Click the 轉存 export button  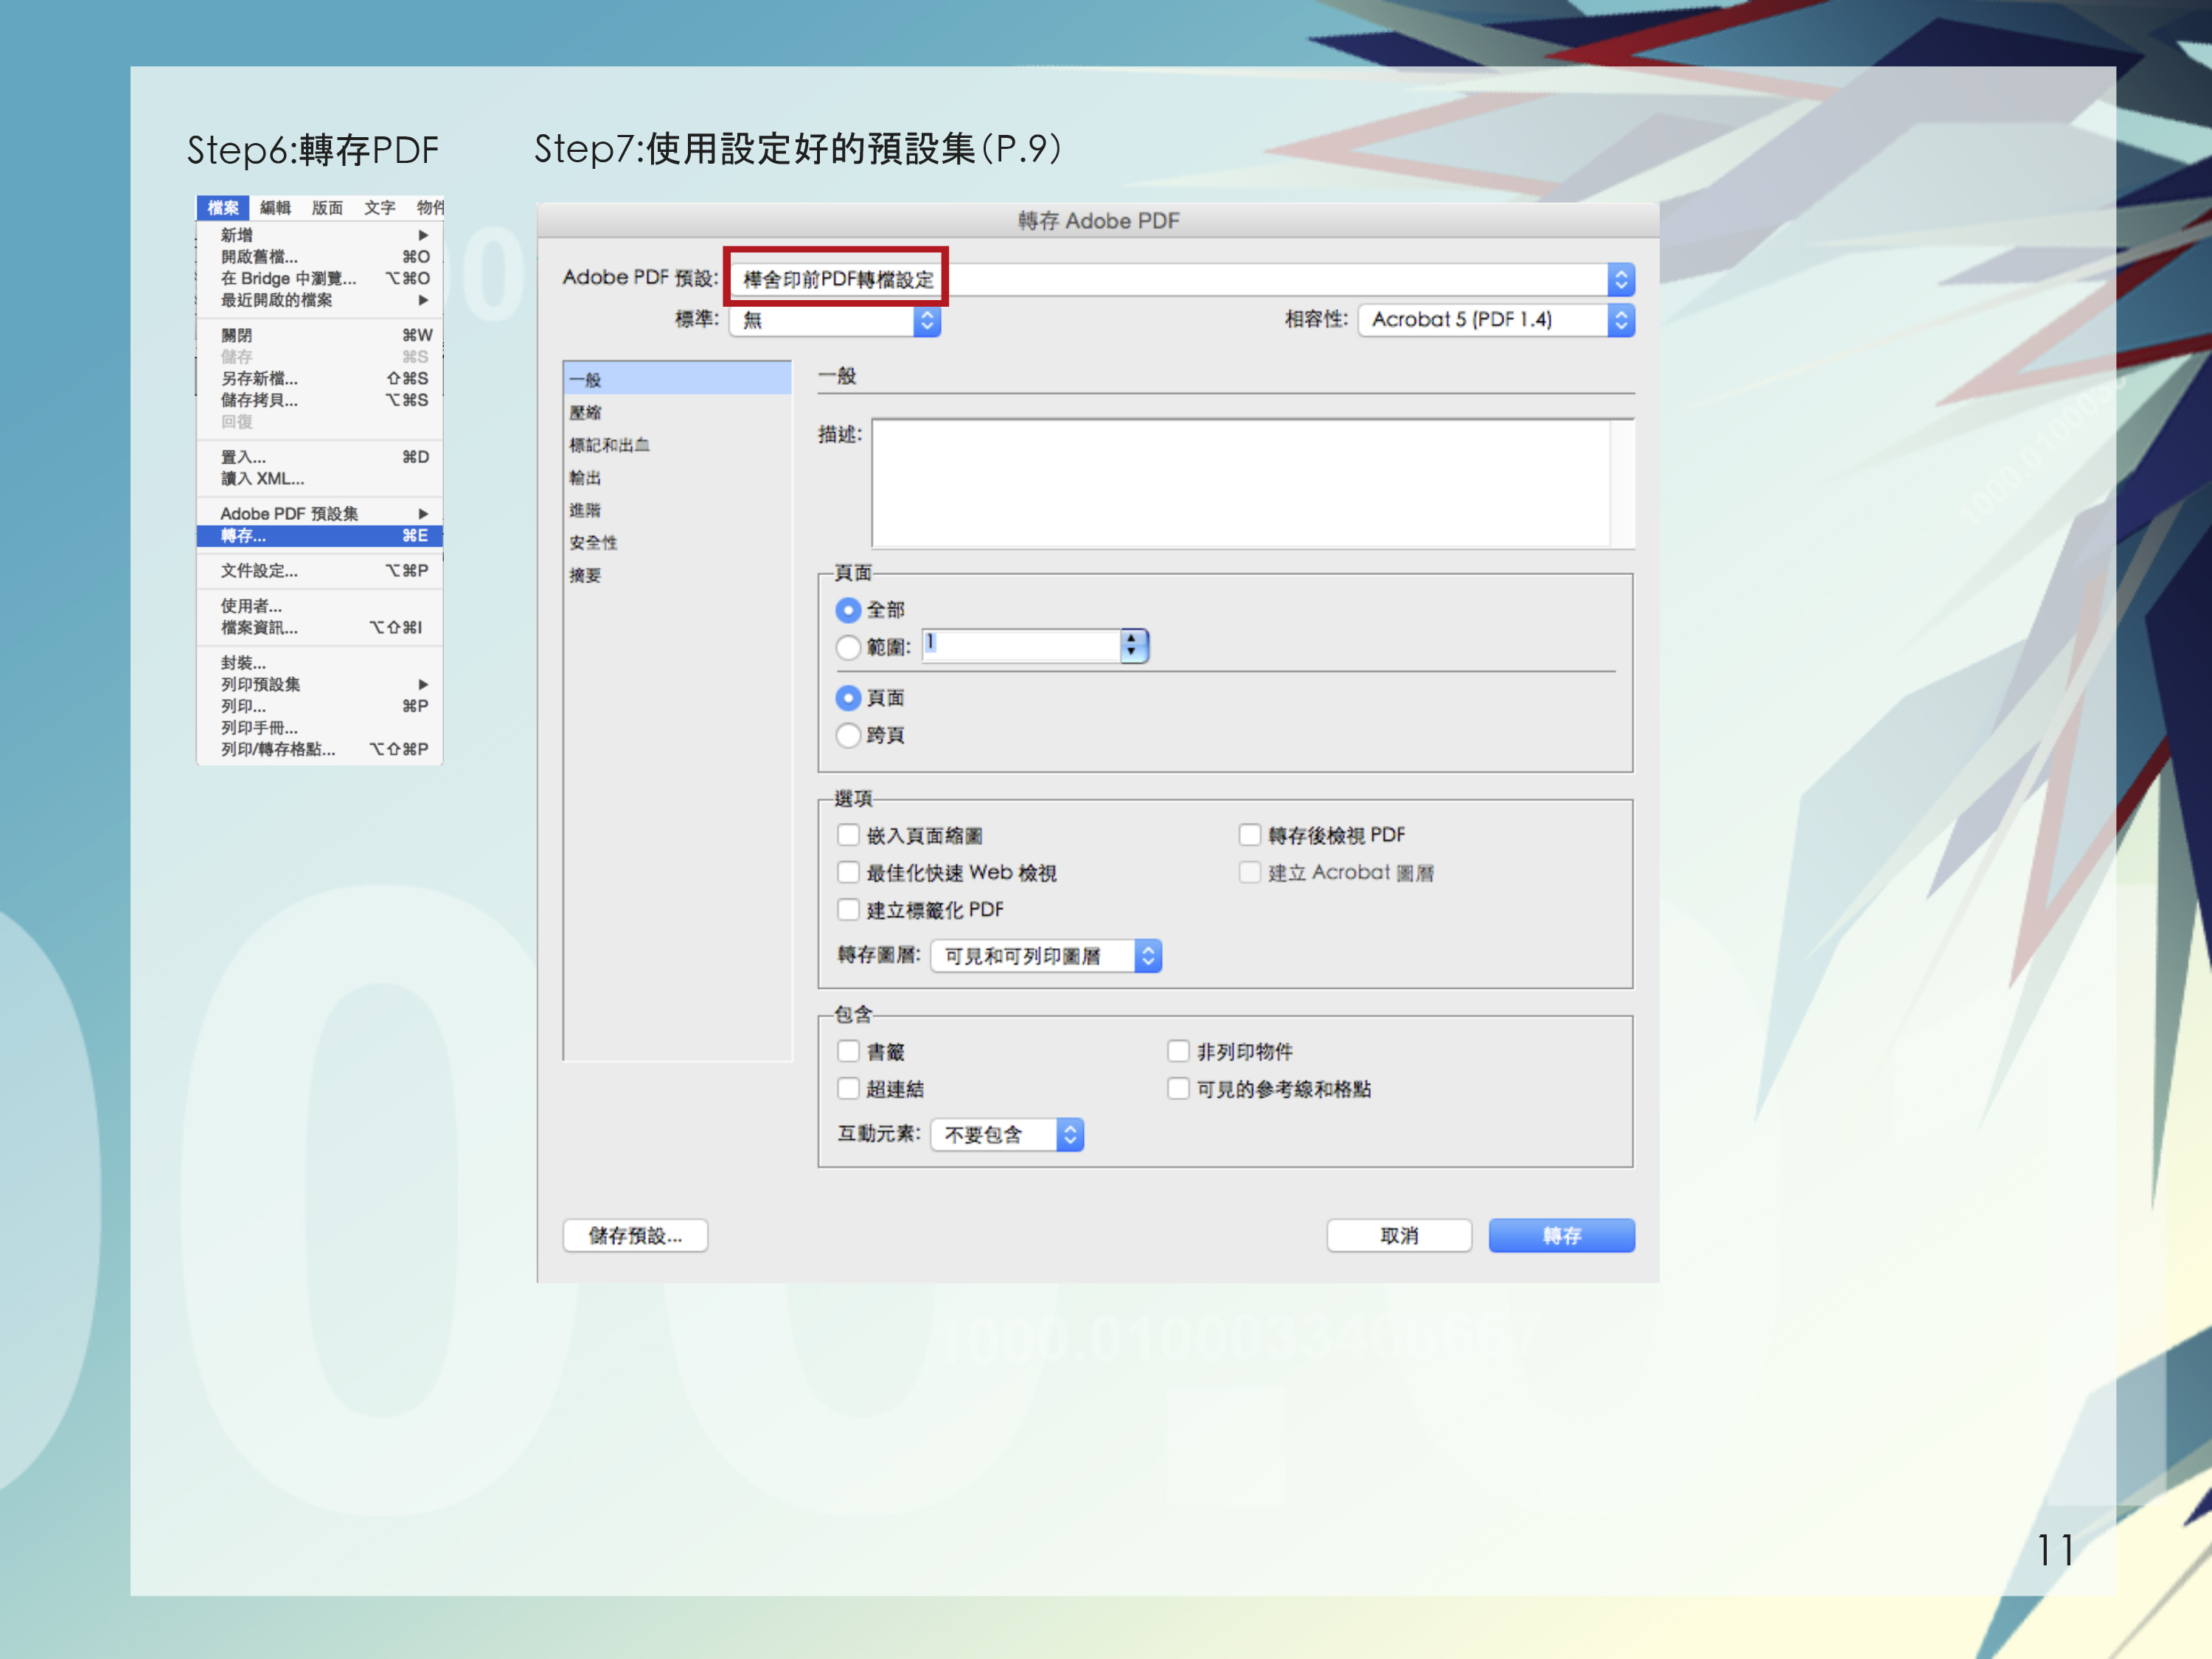(x=1560, y=1235)
